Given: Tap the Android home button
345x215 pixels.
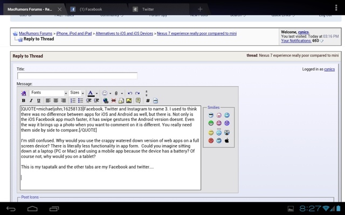Looking at the screenshot, I should pos(32,209).
